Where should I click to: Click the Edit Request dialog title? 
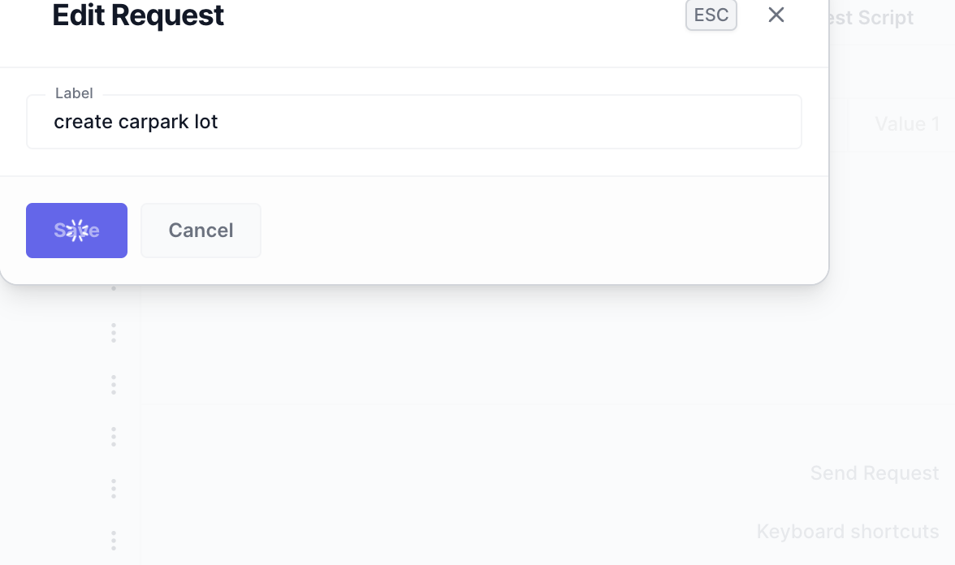pos(138,15)
